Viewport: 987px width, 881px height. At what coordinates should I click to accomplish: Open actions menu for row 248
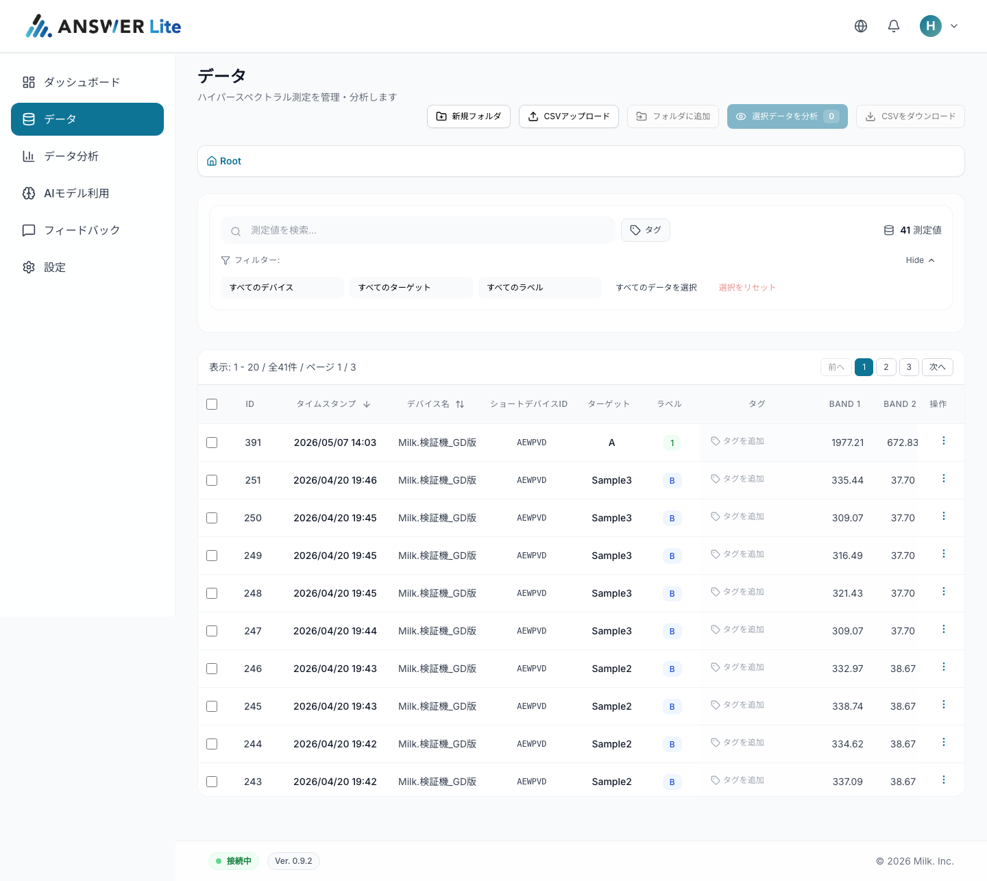click(x=944, y=591)
